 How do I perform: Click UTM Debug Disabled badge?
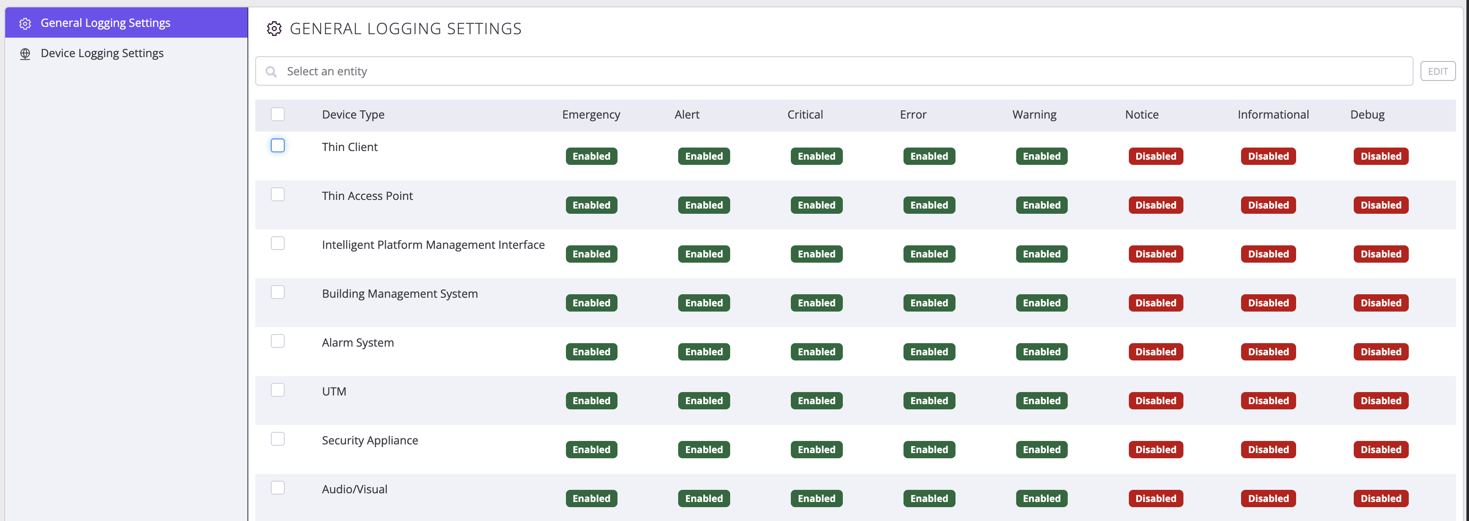(1381, 401)
